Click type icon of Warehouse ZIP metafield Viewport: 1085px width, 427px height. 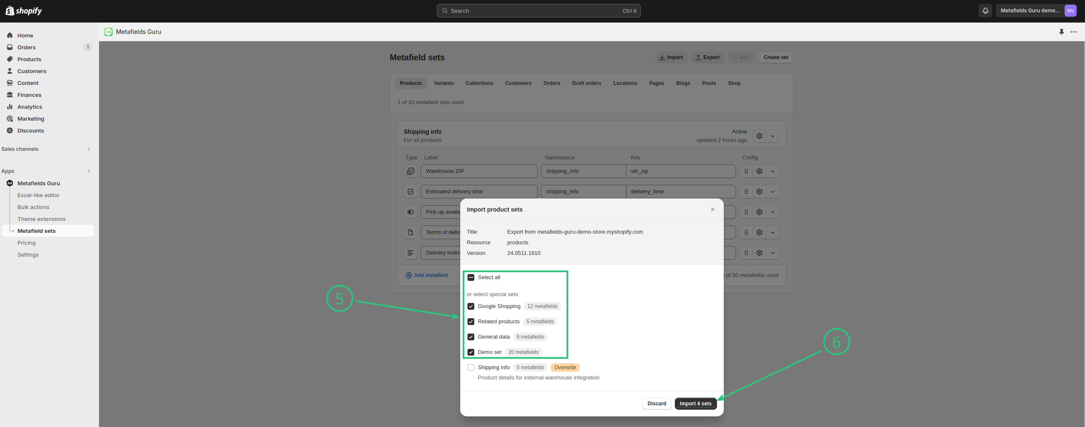tap(410, 171)
